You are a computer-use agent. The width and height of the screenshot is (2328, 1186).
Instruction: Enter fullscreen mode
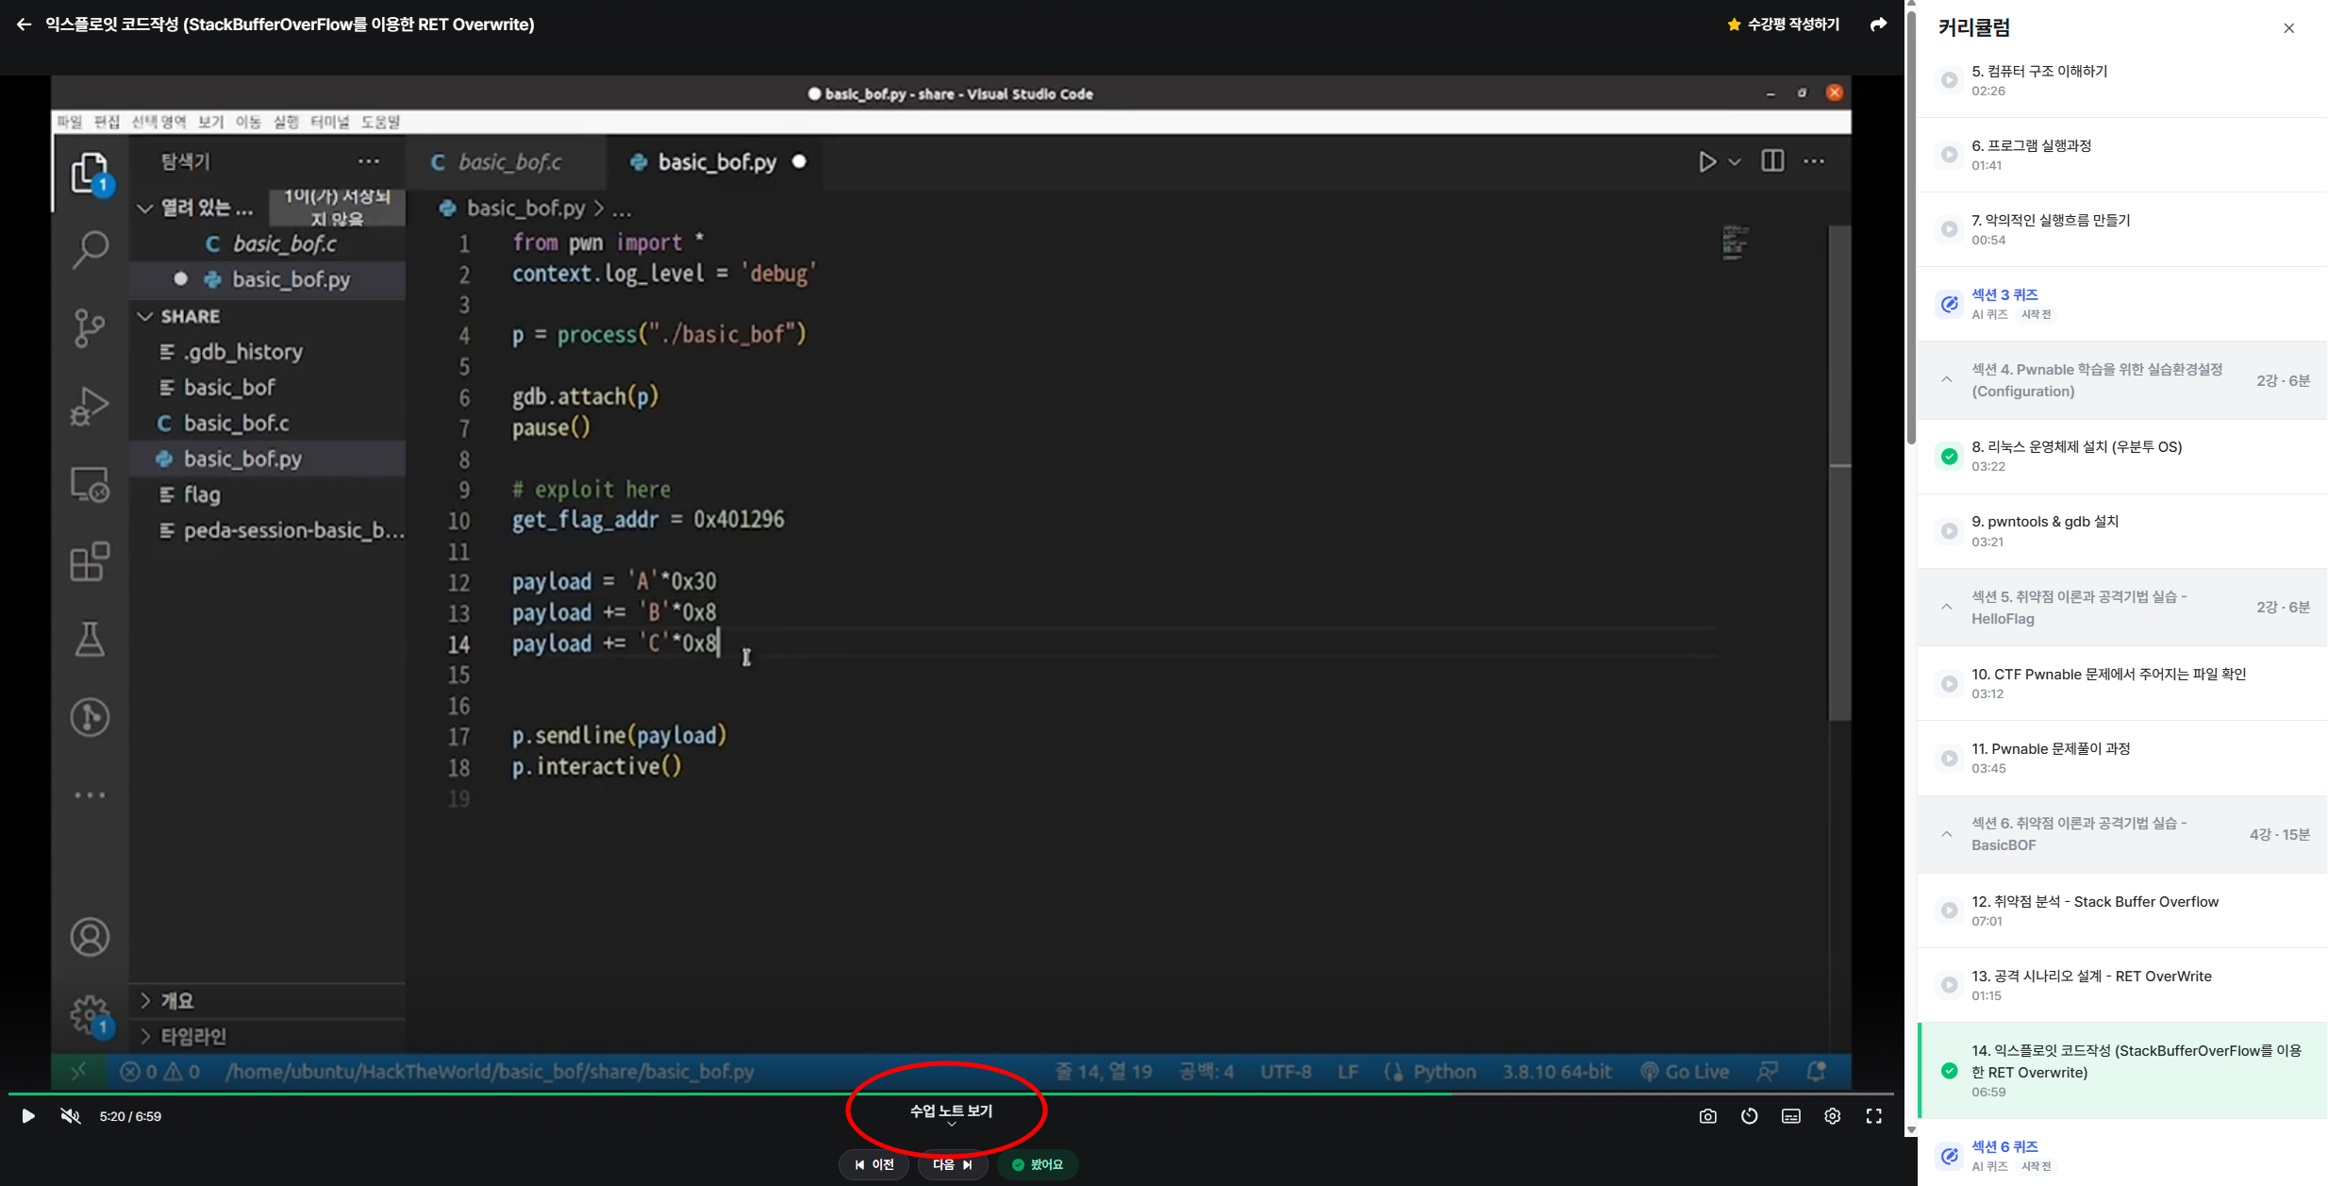coord(1873,1116)
